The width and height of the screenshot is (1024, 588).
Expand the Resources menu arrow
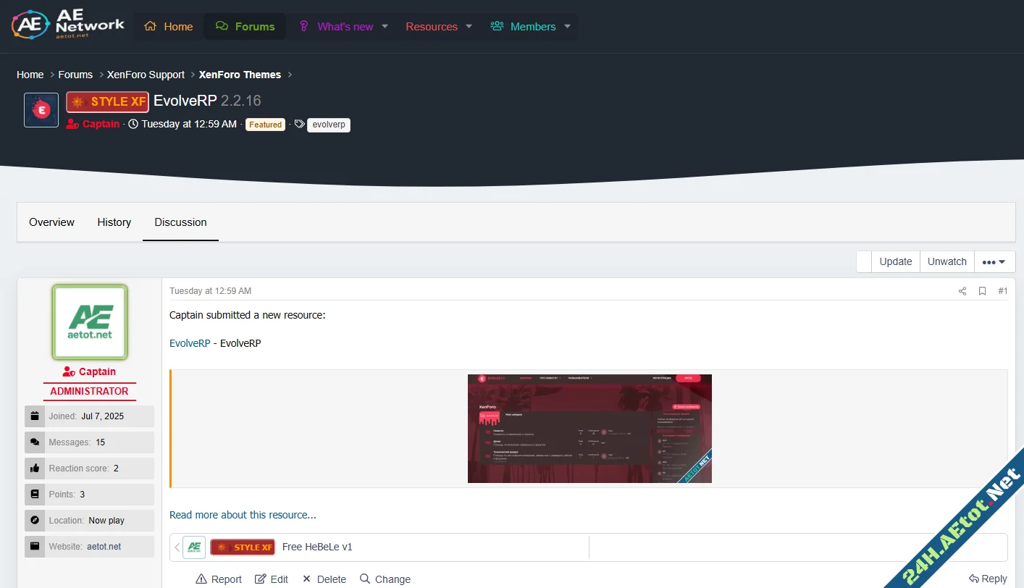click(x=469, y=27)
